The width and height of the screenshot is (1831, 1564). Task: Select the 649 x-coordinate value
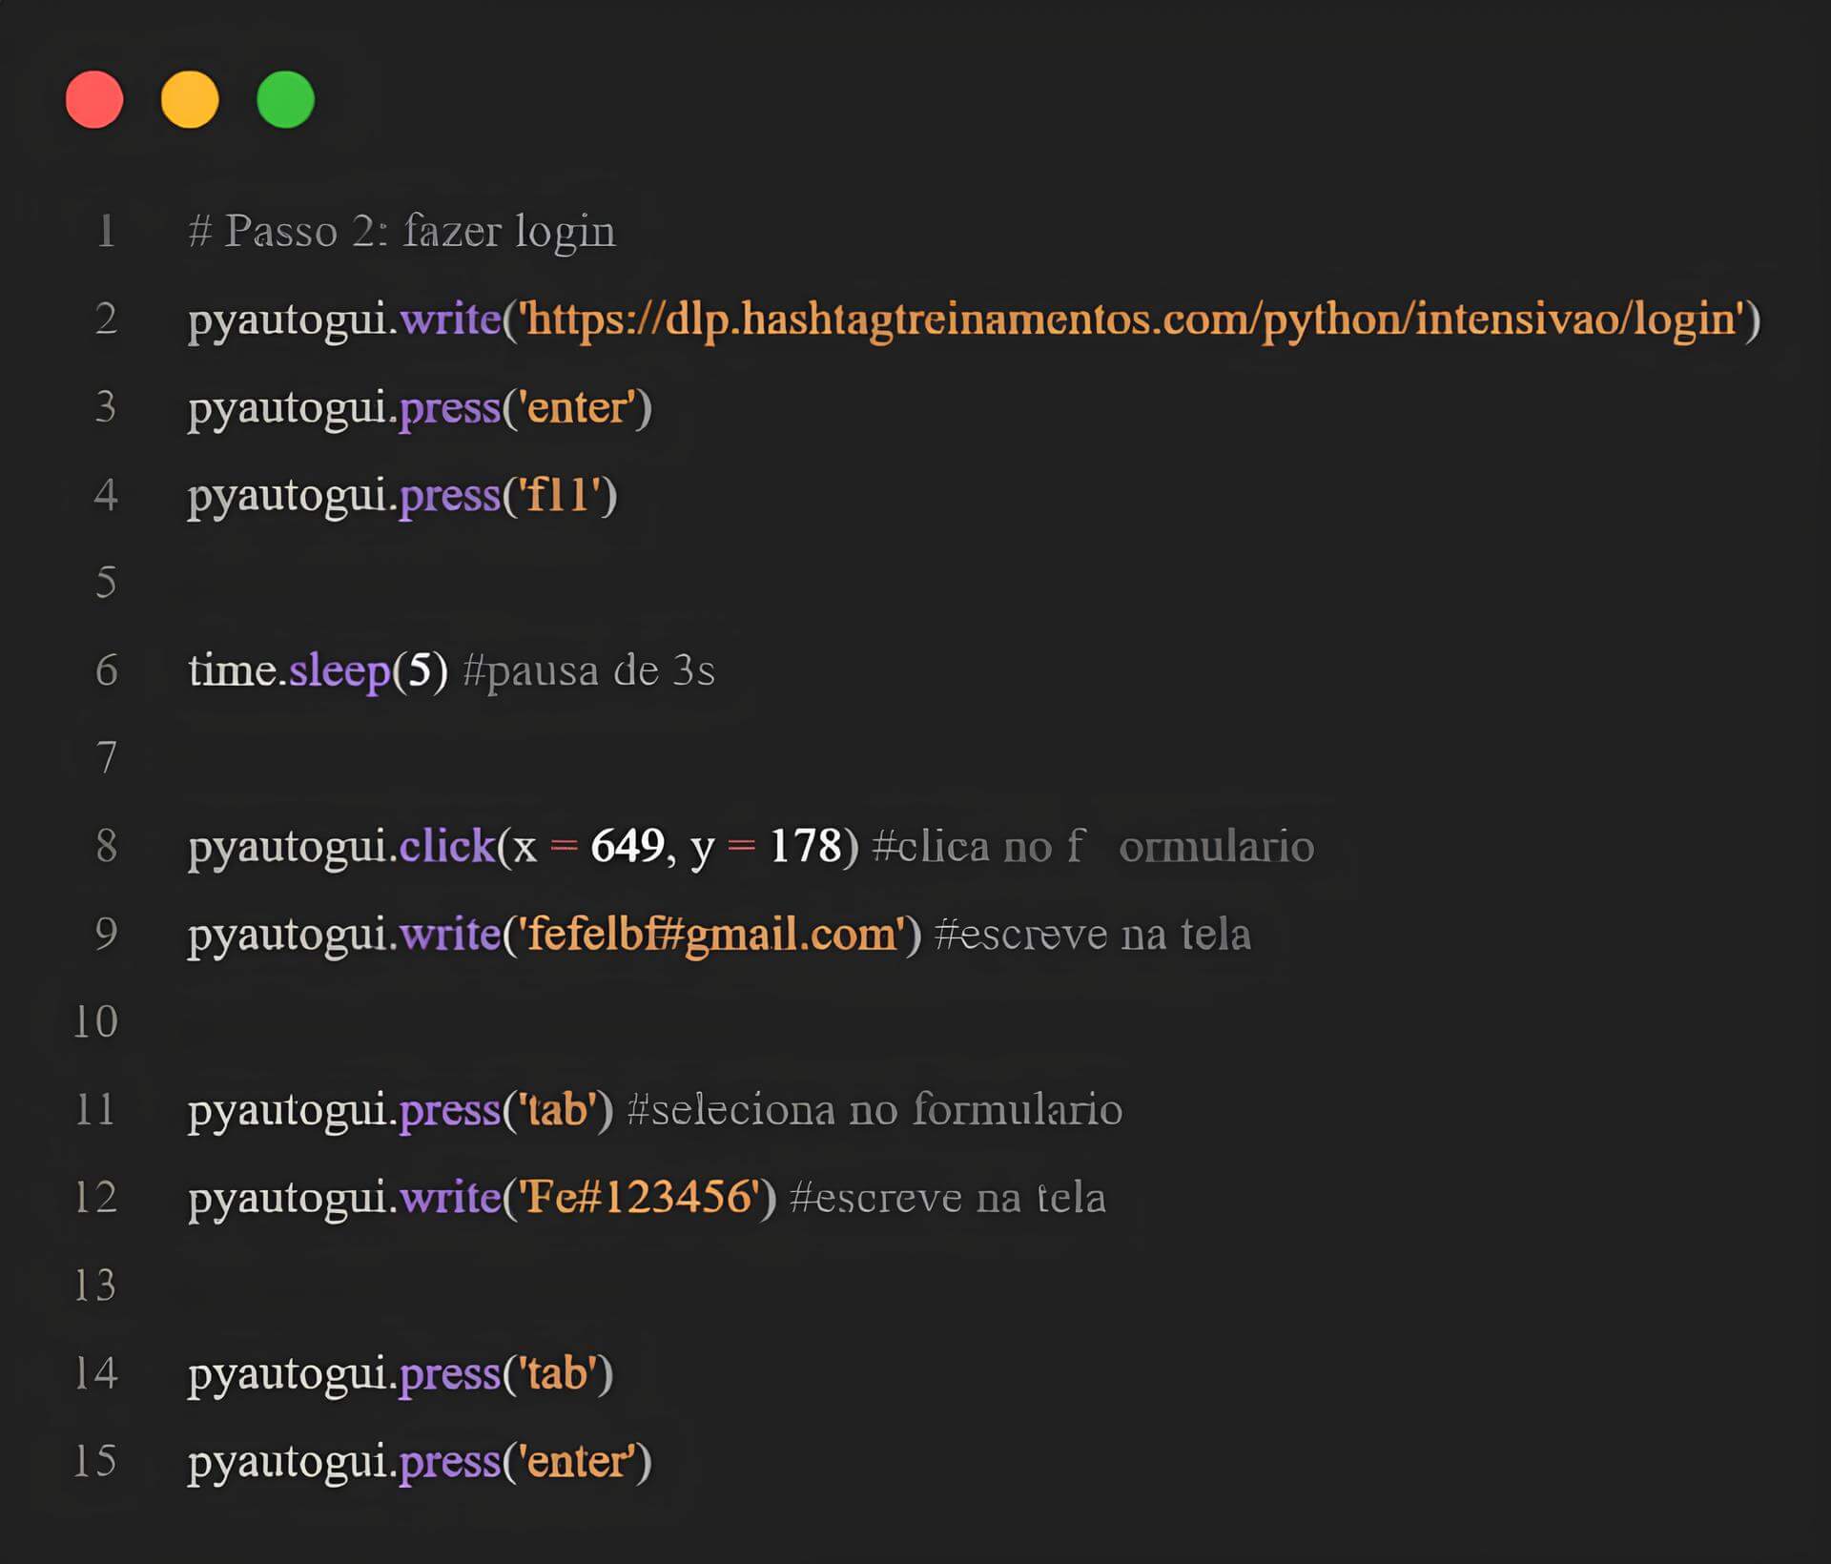coord(627,846)
